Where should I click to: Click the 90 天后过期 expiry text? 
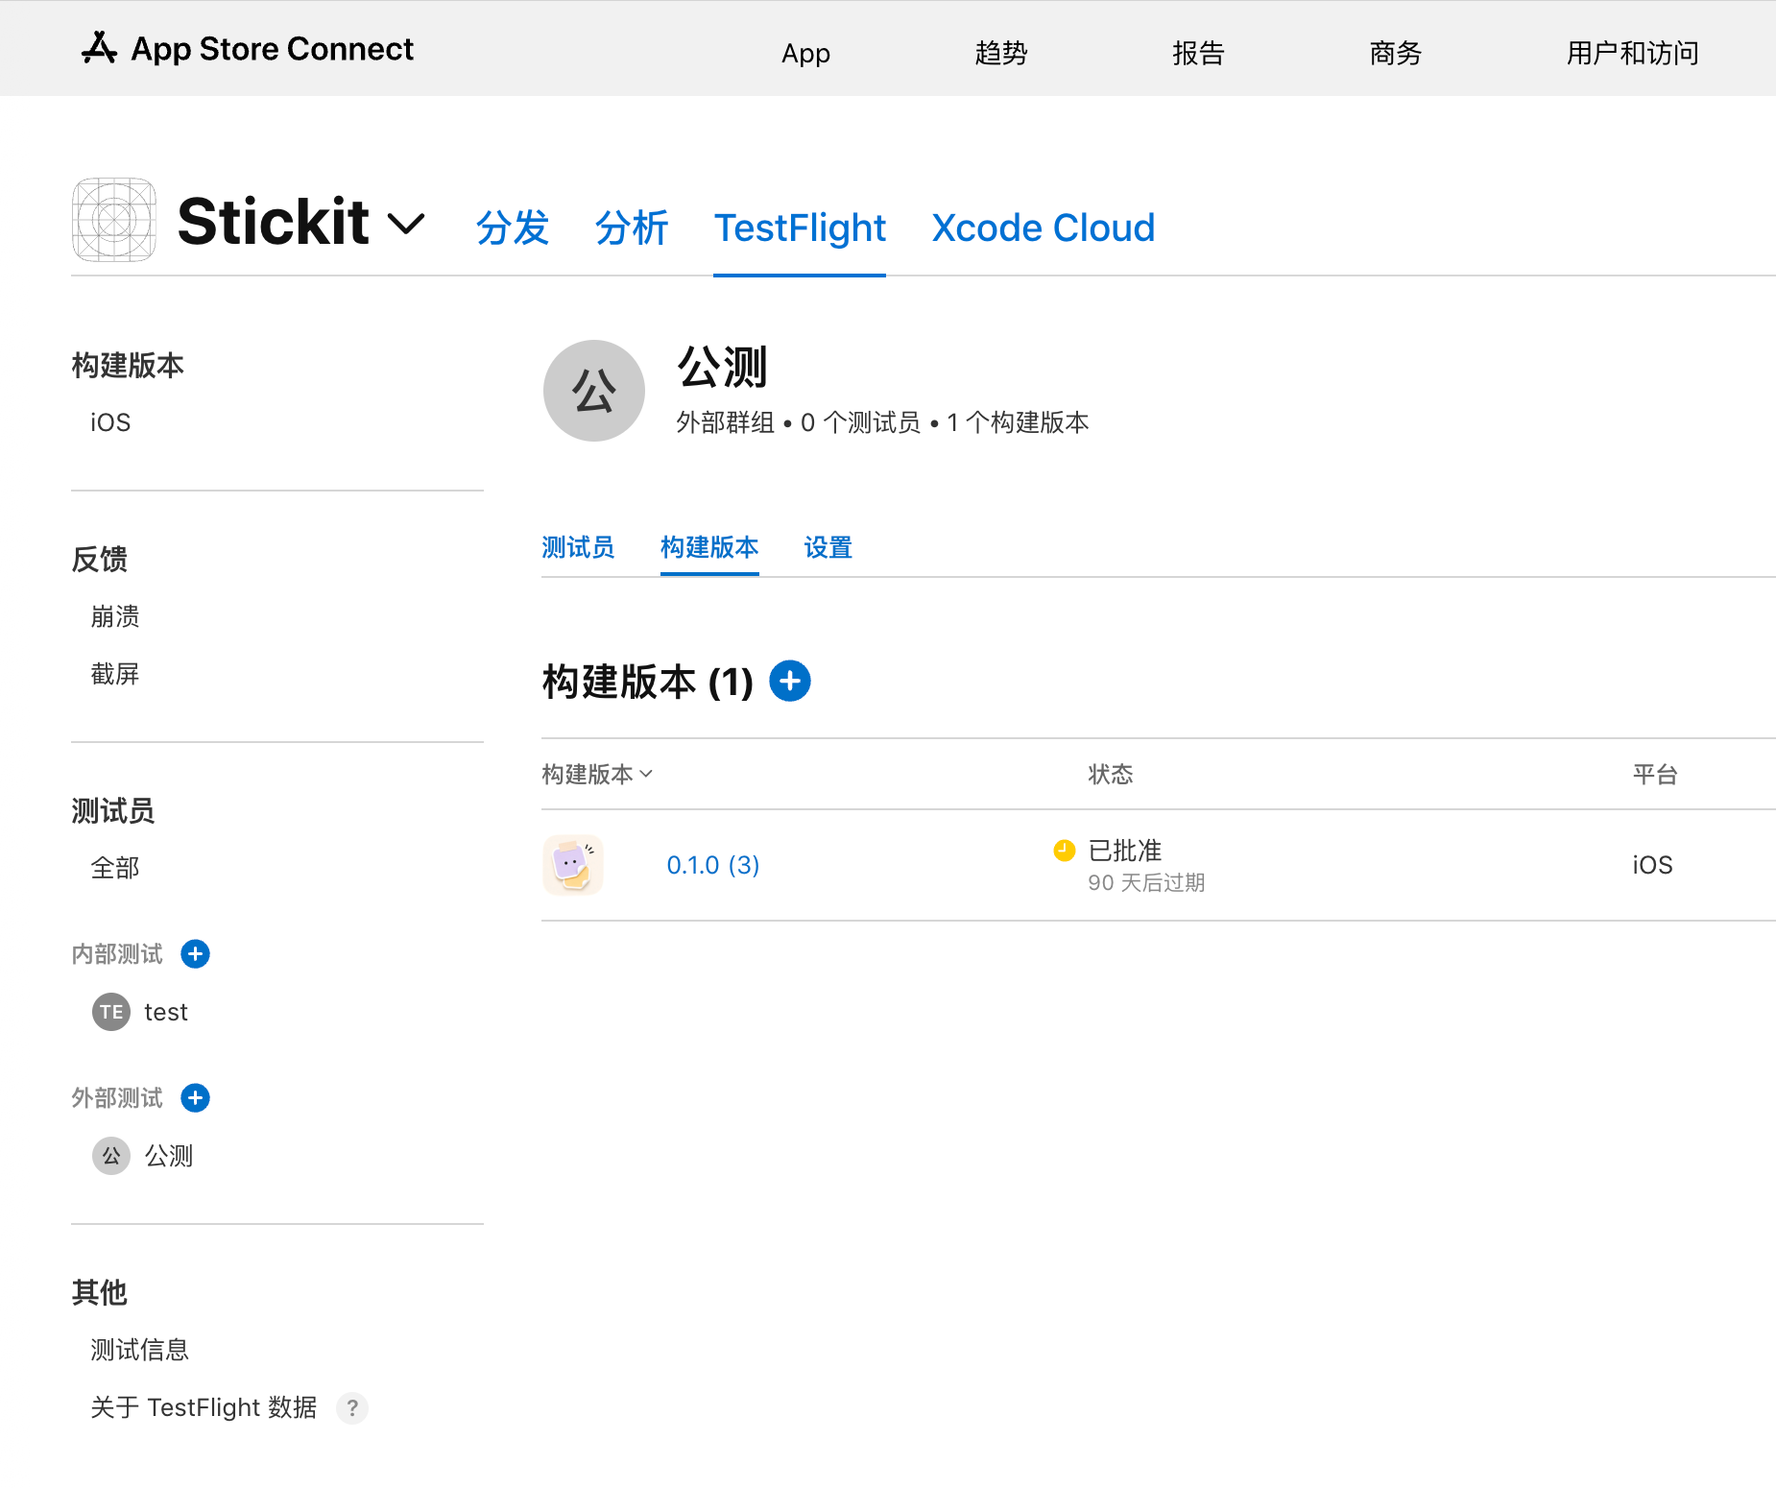pos(1146,882)
